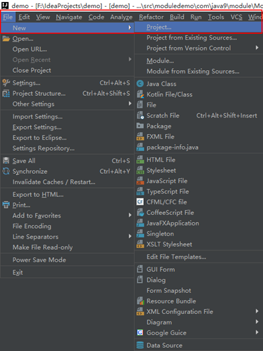Expand the Open Recent submenu arrow
263x351 pixels.
point(130,59)
